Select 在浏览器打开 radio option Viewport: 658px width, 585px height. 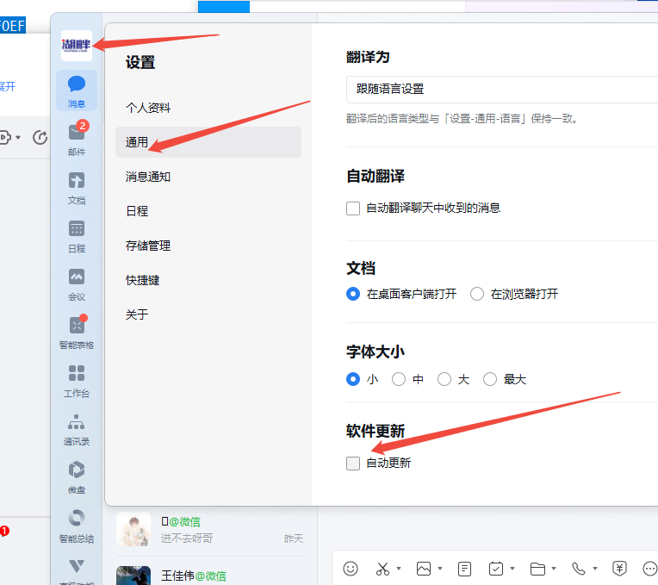point(477,294)
